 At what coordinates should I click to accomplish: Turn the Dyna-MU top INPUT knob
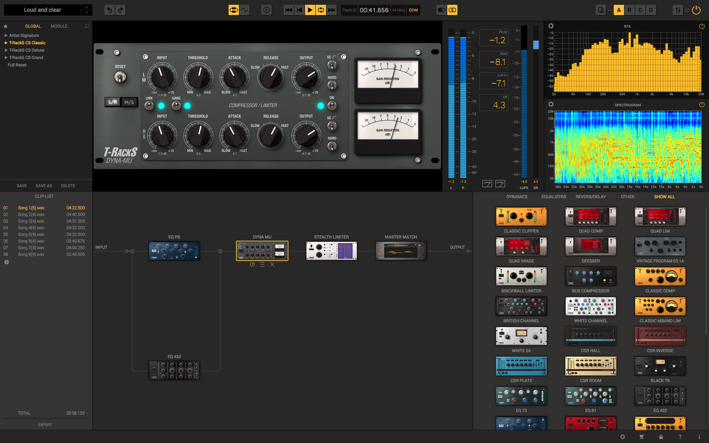click(162, 78)
